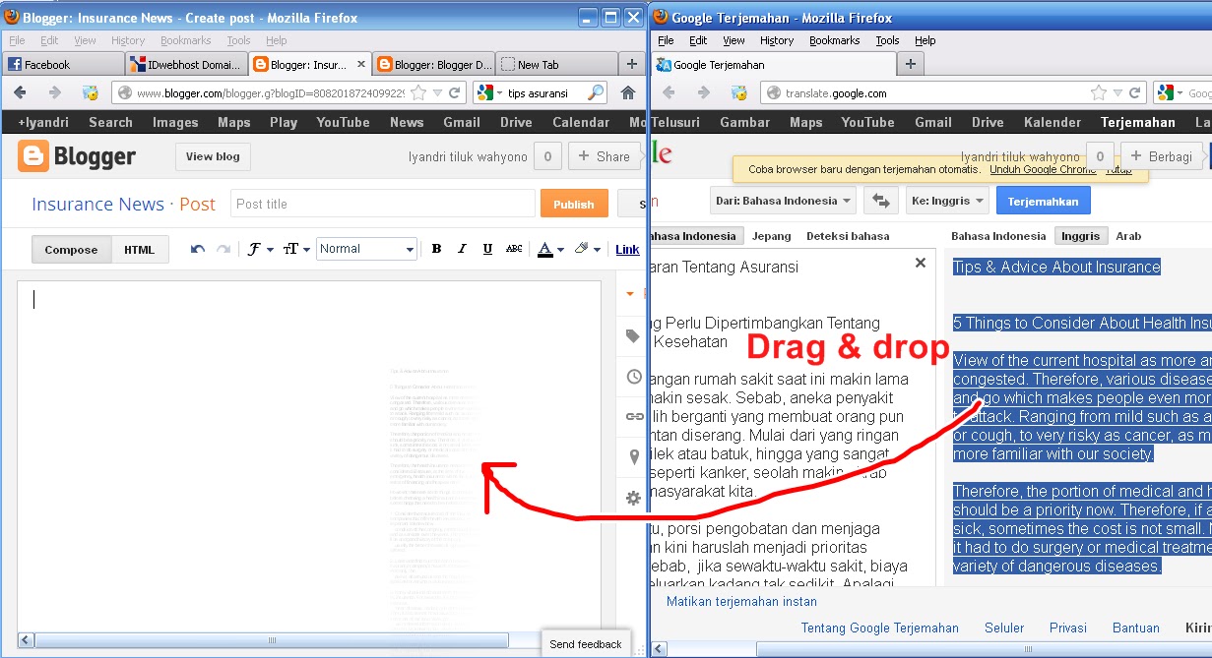Click the blue Terjemahkan button
Screen dimensions: 1212x658
tap(1044, 201)
